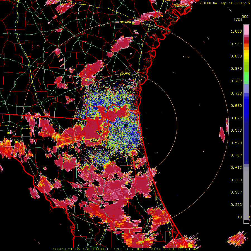Click the NEXLAB-College of DuPage title text

click(223, 3)
